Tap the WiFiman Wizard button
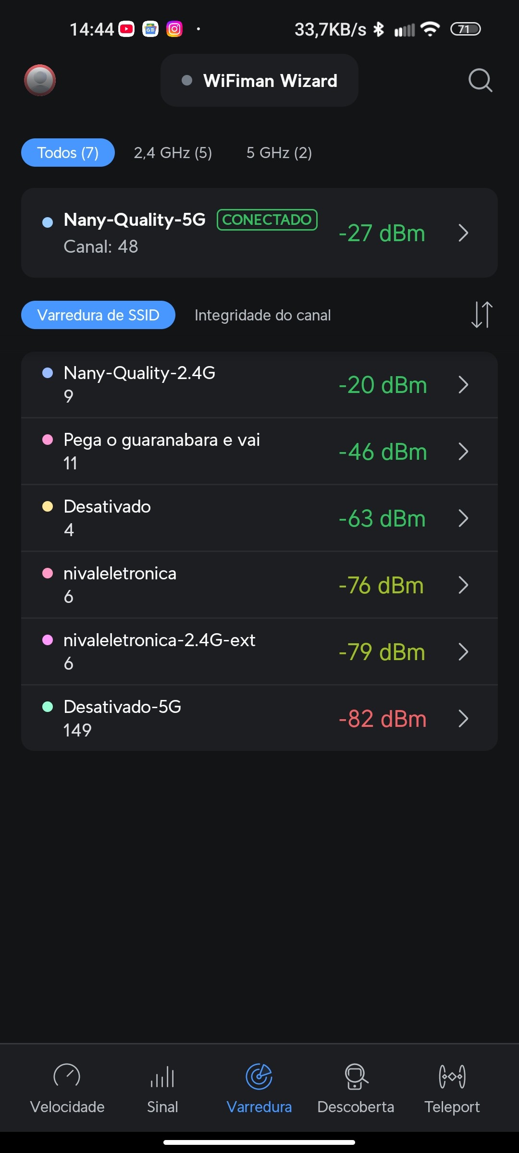The height and width of the screenshot is (1153, 519). click(259, 81)
